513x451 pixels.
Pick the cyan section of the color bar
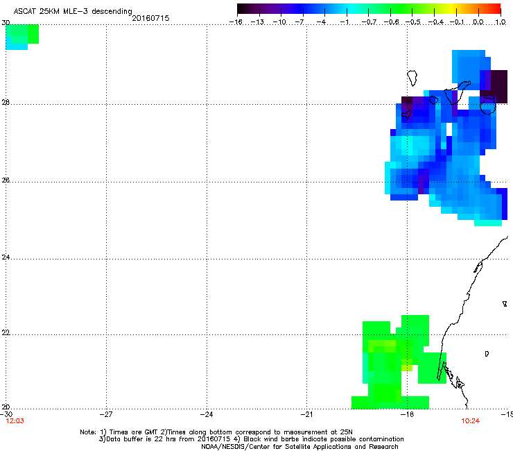pyautogui.click(x=351, y=9)
